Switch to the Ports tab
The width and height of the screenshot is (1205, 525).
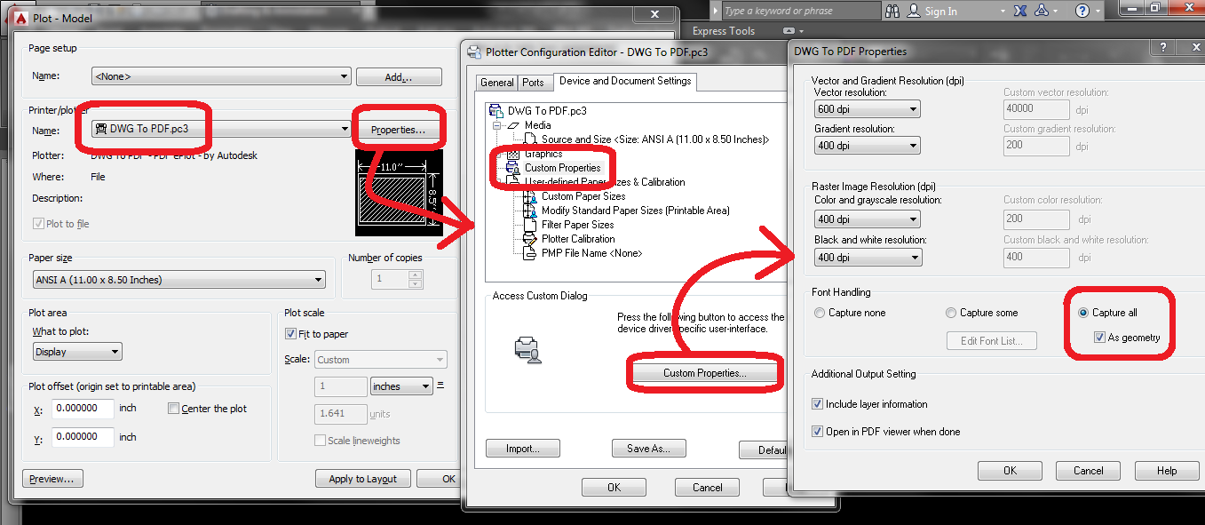[534, 83]
